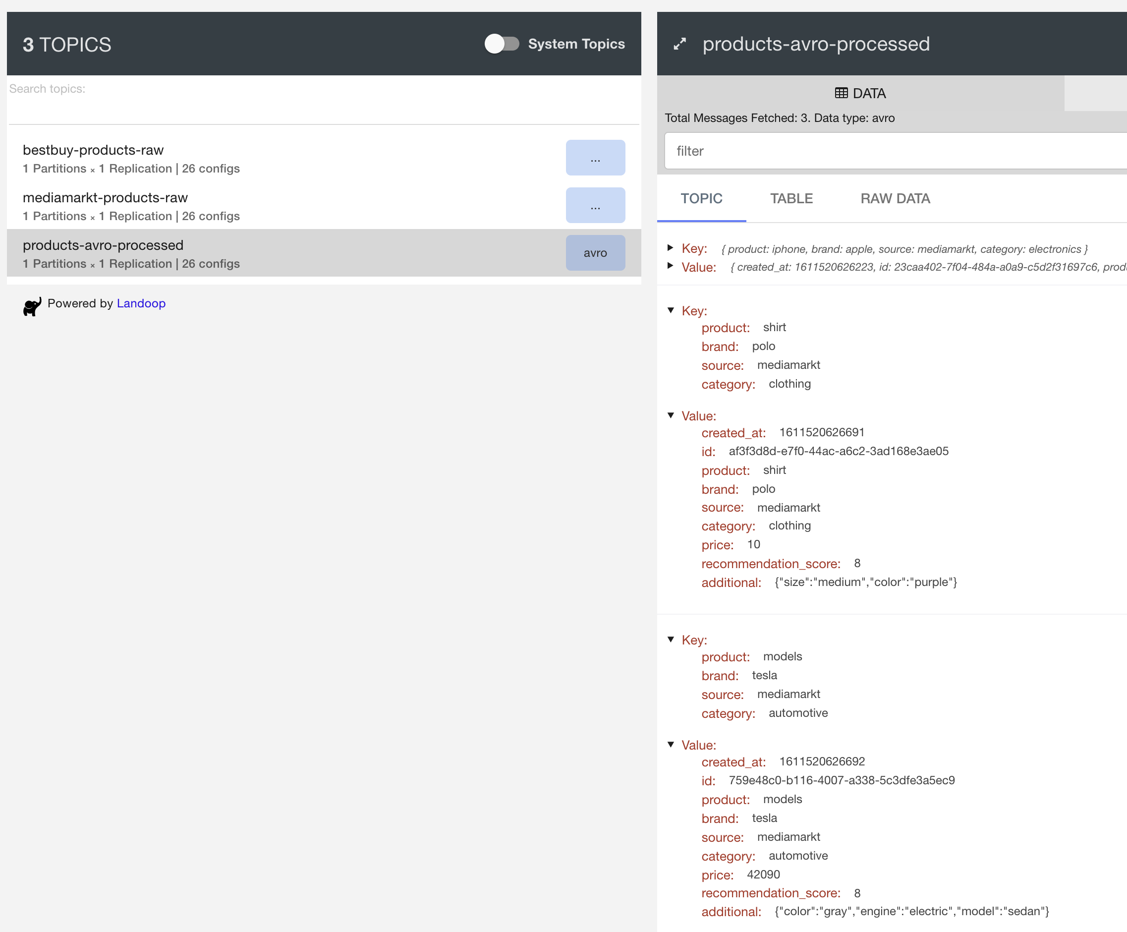Expand the first collapsed Value row
Screen dimensions: 1127x932
coord(670,266)
